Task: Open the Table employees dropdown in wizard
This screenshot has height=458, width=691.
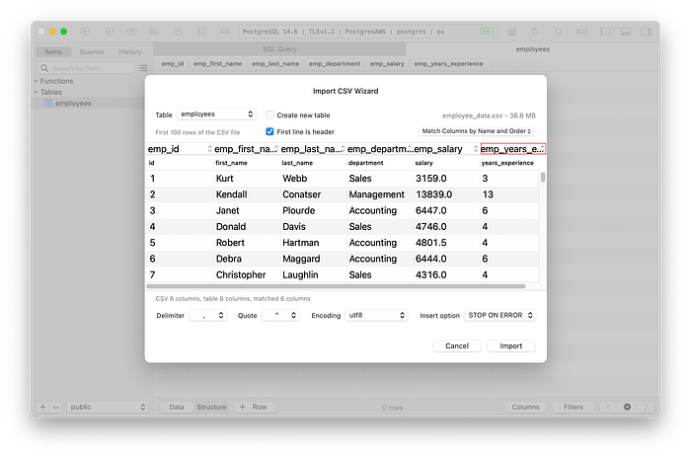Action: [x=216, y=114]
